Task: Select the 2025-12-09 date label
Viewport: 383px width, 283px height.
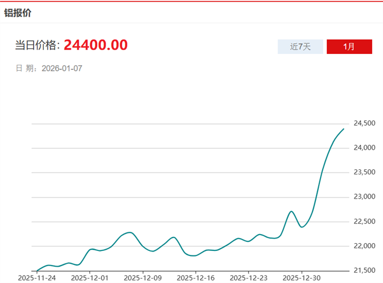Action: [142, 278]
